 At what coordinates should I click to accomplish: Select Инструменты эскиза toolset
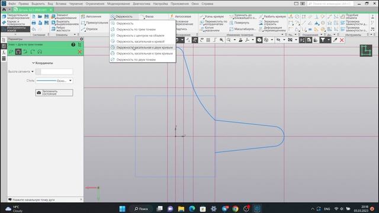[x=15, y=29]
